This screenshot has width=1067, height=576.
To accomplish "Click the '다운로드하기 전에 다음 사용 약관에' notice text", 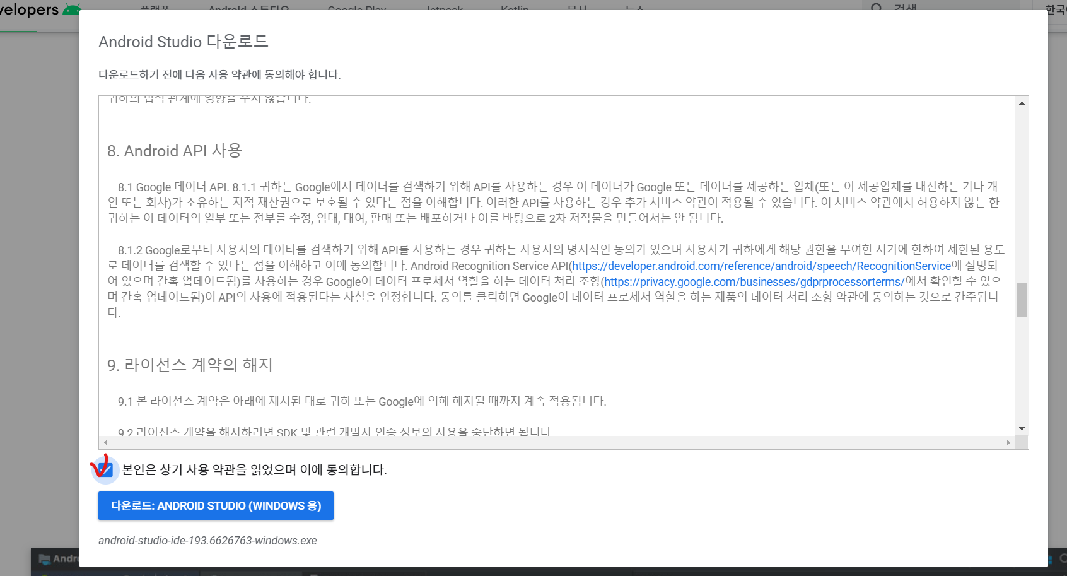I will pos(219,75).
